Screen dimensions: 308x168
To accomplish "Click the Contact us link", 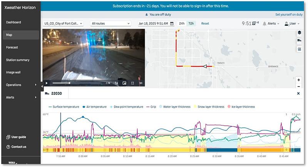I will [16, 146].
